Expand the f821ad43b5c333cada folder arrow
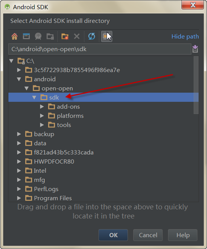The width and height of the screenshot is (207, 249). coord(19,152)
